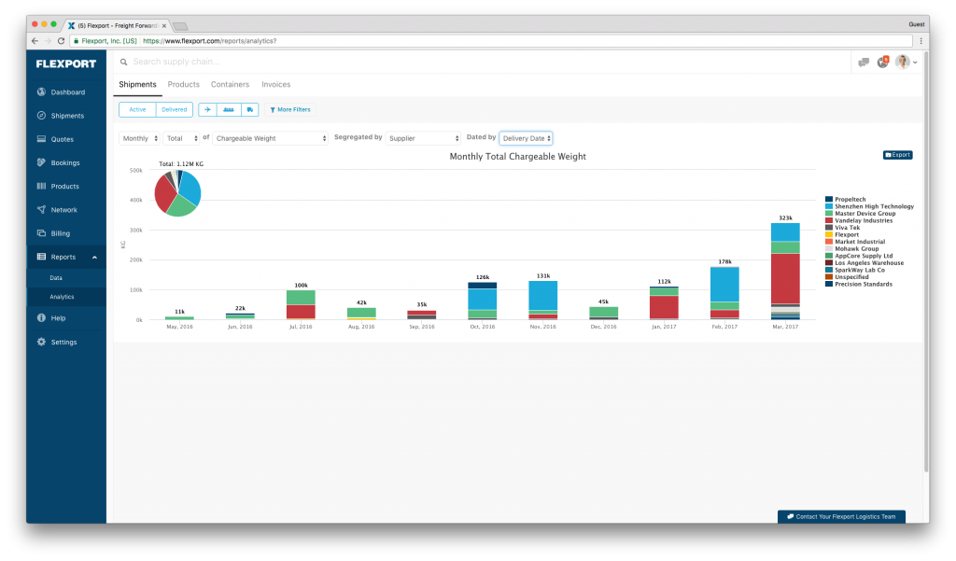This screenshot has height=561, width=956.
Task: Open the Help page
Action: pos(66,317)
